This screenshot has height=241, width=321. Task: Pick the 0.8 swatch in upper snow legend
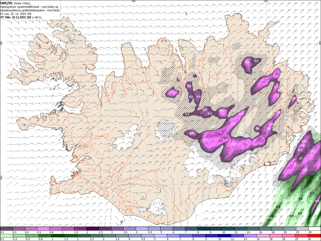(x=56, y=229)
